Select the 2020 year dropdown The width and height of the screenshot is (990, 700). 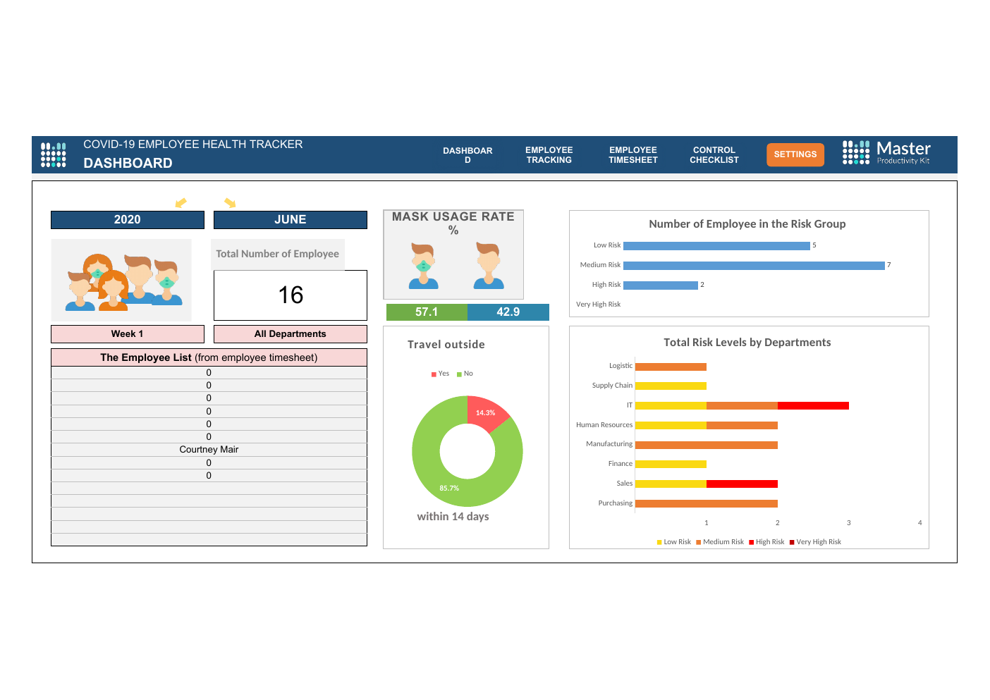coord(128,220)
